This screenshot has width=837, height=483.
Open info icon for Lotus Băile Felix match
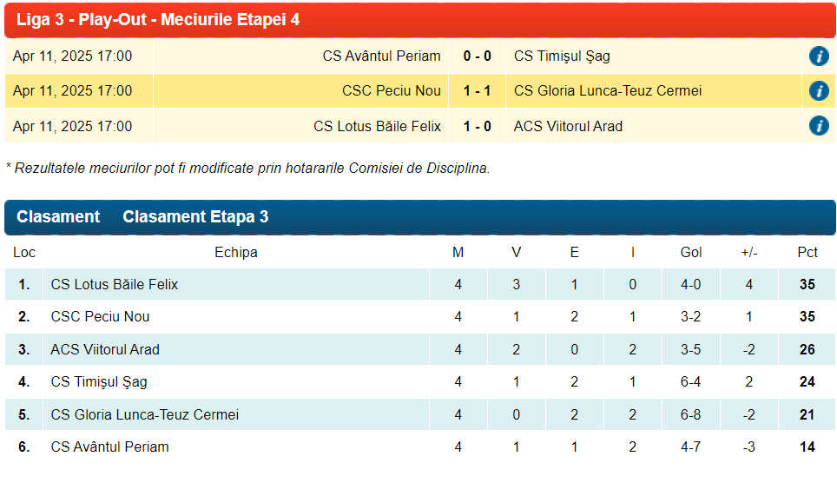pos(818,126)
